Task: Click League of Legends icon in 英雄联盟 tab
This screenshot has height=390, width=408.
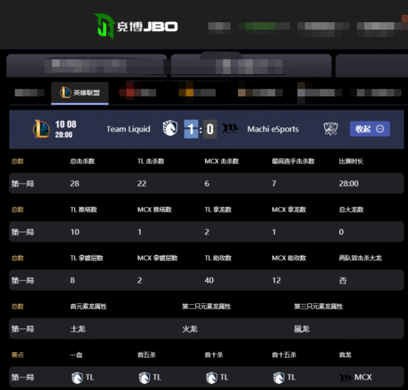Action: (65, 93)
